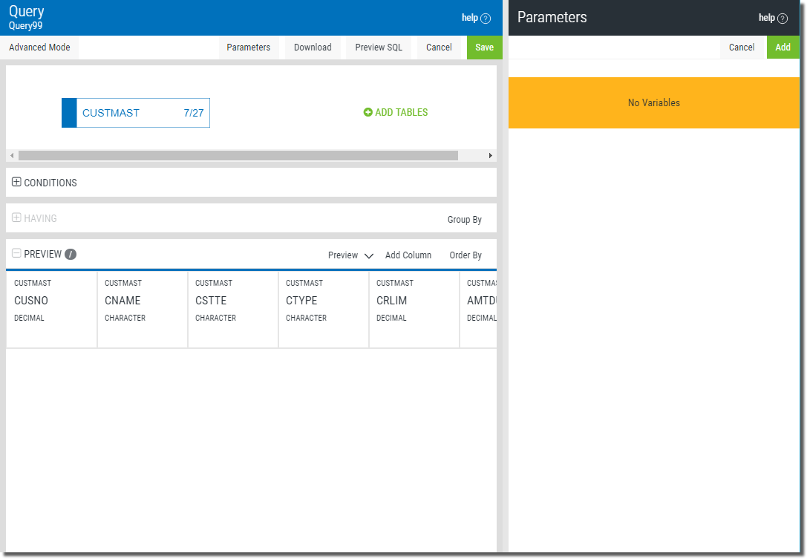Add a new parameter
807x559 pixels.
(783, 48)
